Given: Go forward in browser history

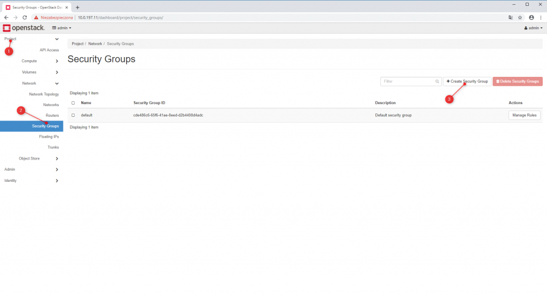Looking at the screenshot, I should [15, 18].
